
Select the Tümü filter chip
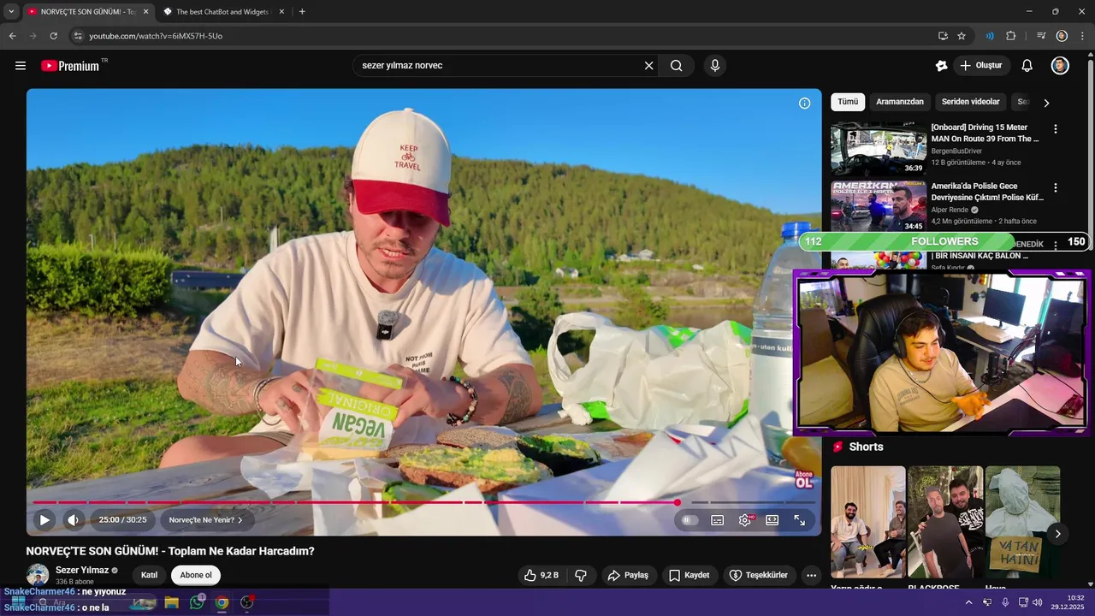point(848,102)
